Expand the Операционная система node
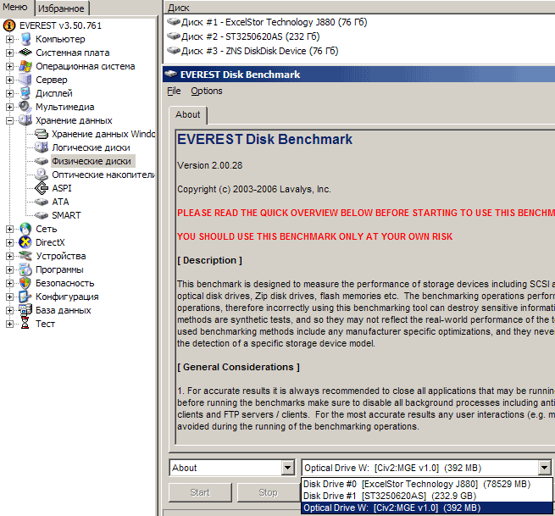The height and width of the screenshot is (516, 555). (9, 66)
